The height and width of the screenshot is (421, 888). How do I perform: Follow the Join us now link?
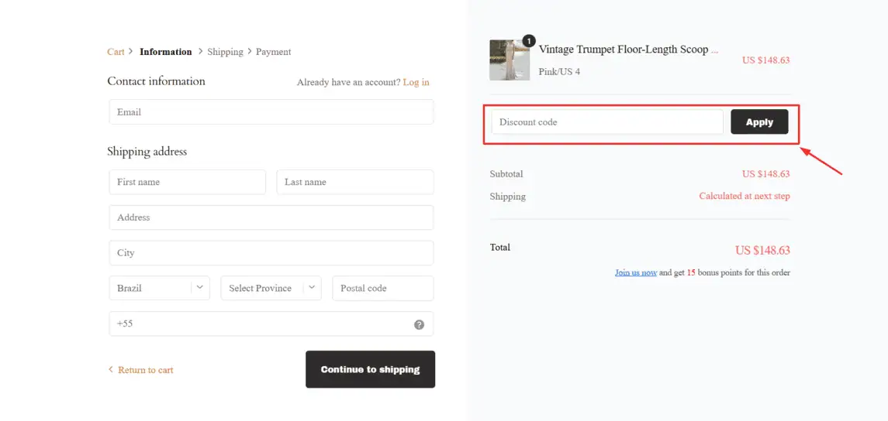636,272
